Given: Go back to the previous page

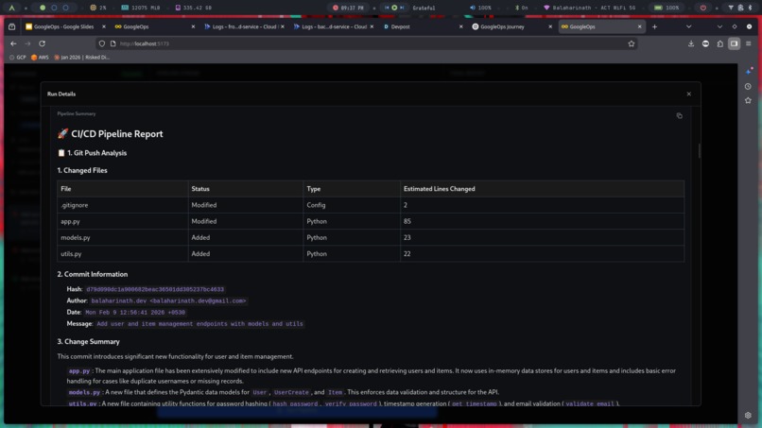Looking at the screenshot, I should click(13, 43).
